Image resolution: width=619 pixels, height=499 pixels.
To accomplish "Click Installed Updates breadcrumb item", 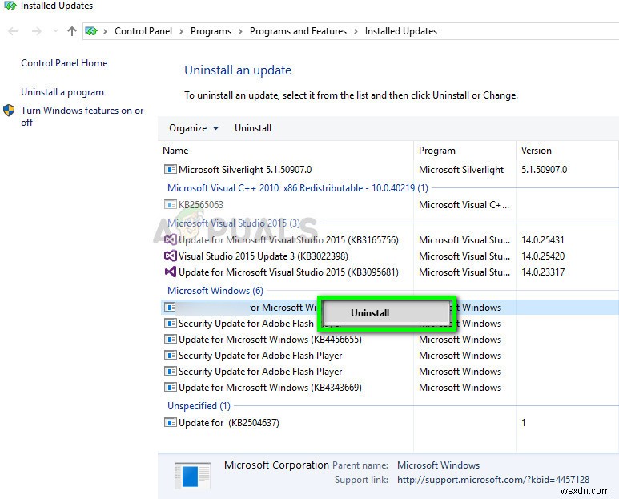I will 400,31.
